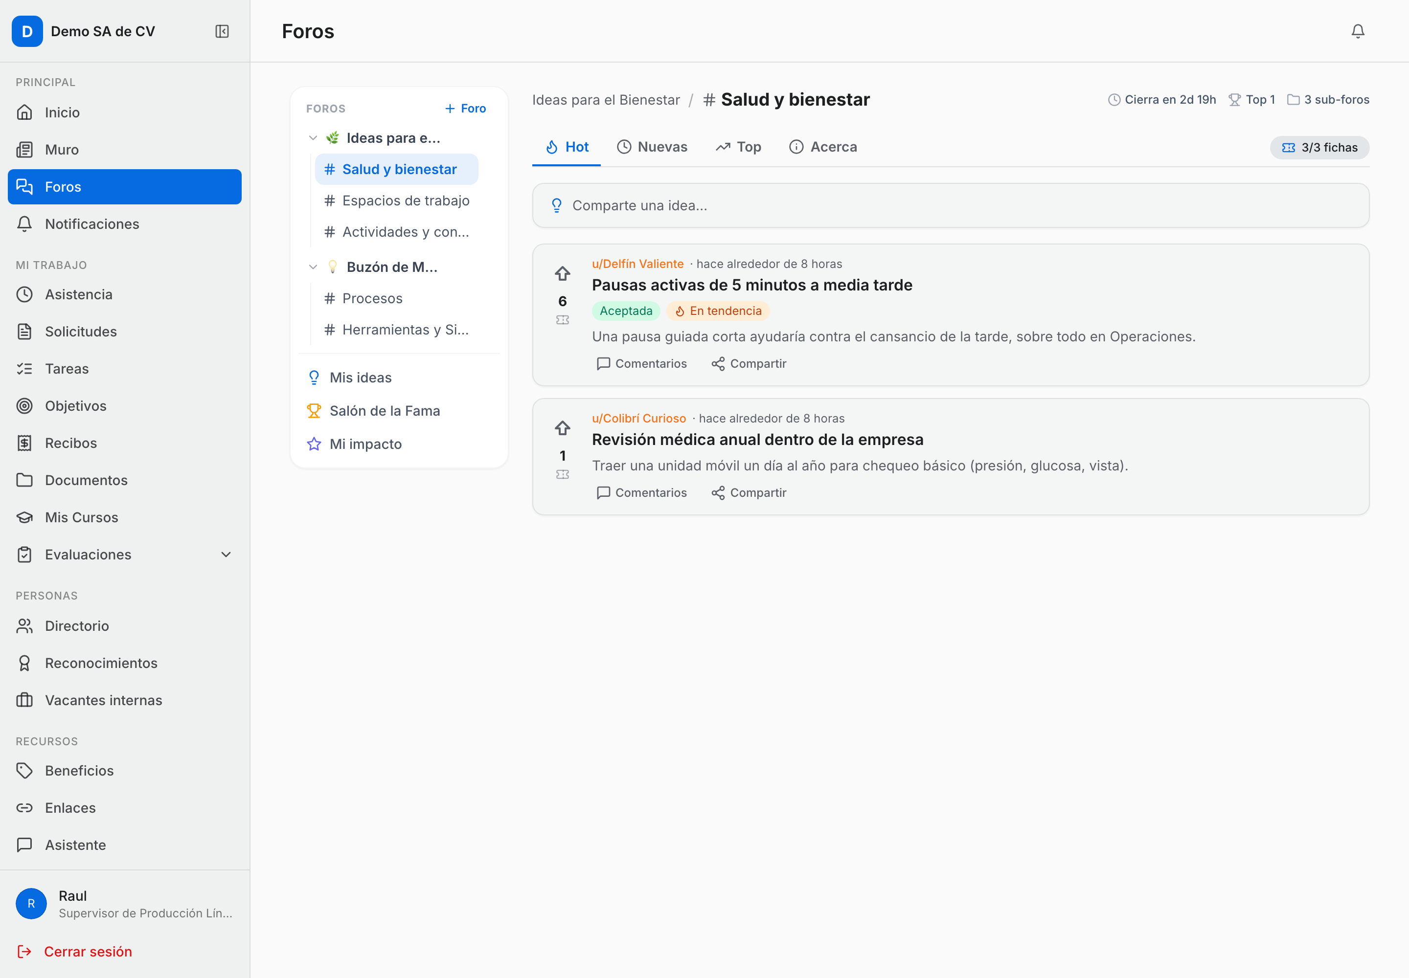
Task: Open Foros in the sidebar
Action: (x=124, y=187)
